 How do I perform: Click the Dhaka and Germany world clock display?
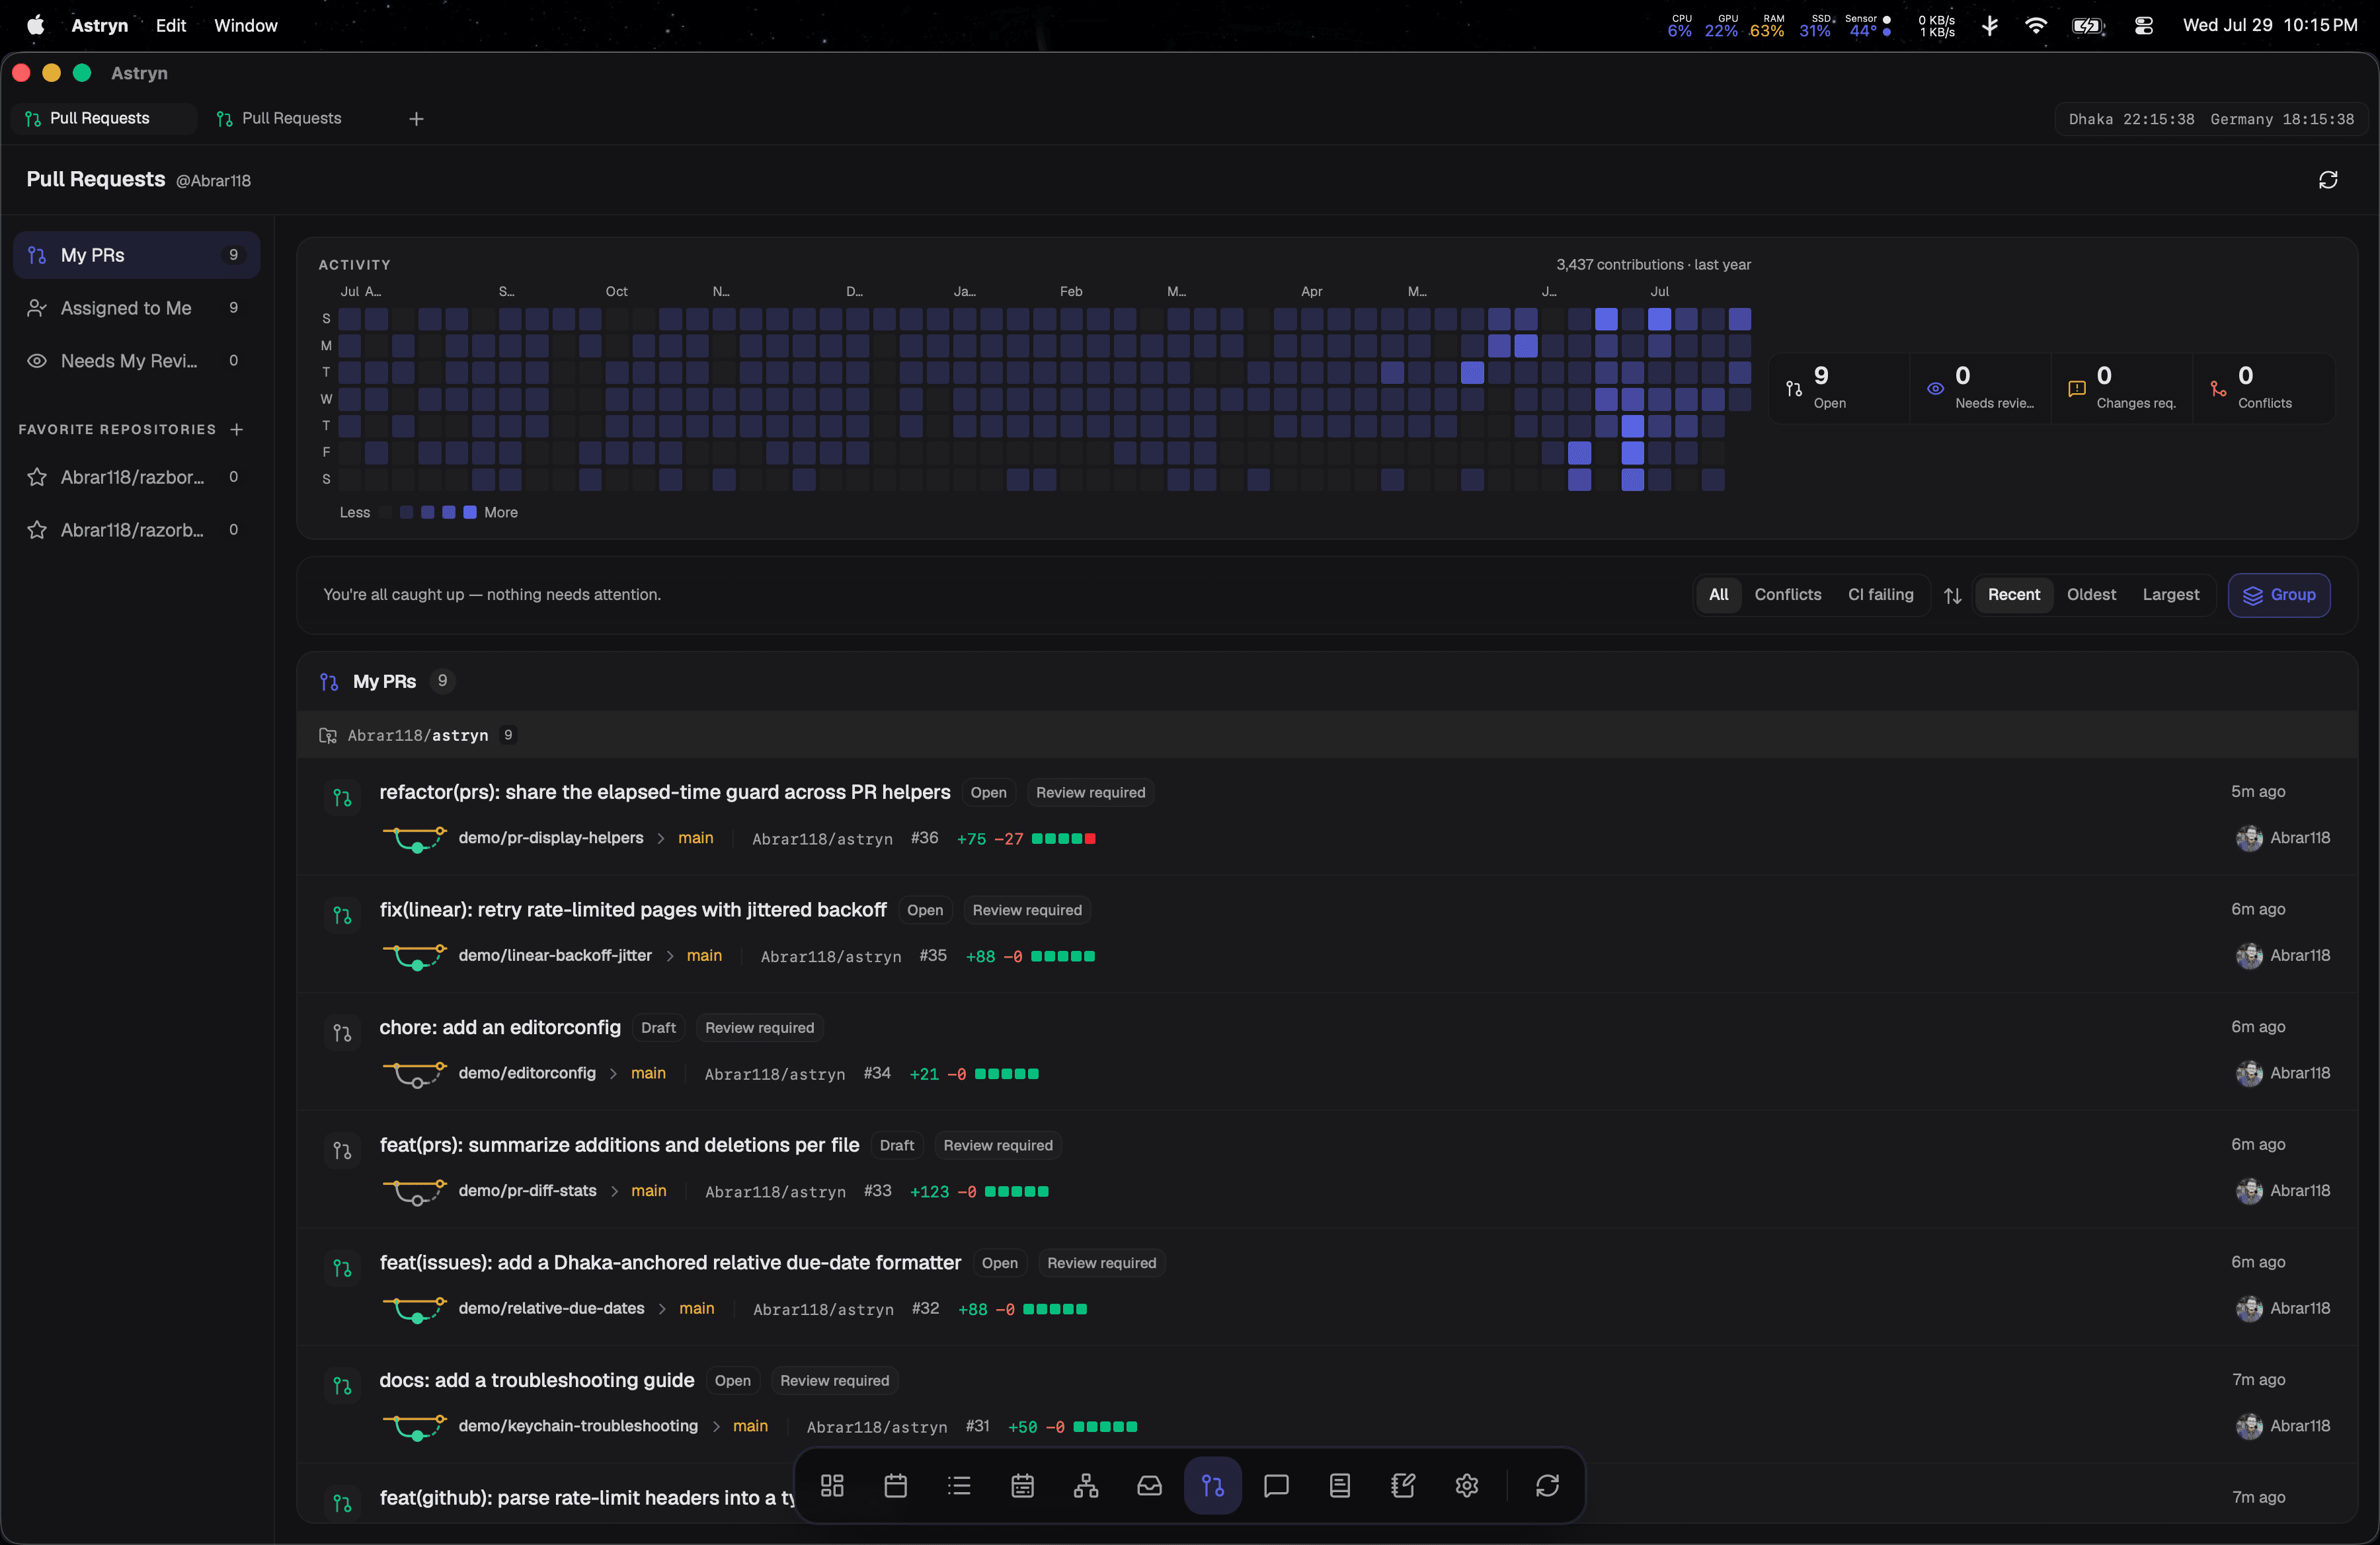click(2211, 120)
